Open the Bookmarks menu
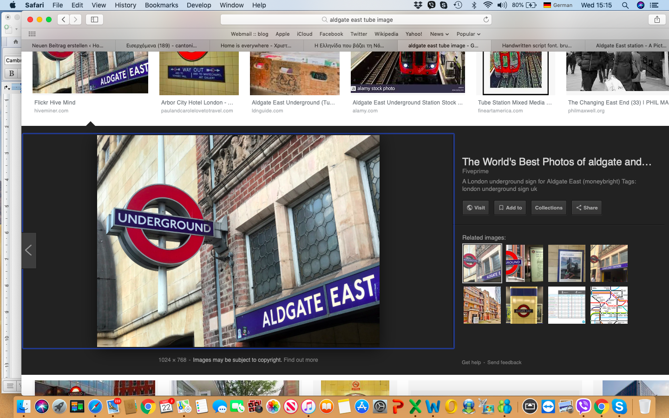The width and height of the screenshot is (669, 418). tap(161, 5)
